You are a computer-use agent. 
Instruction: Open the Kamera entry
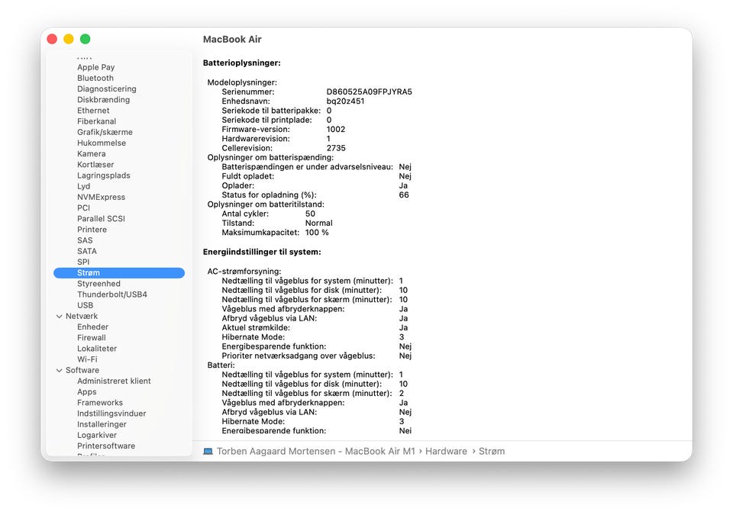[x=91, y=154]
